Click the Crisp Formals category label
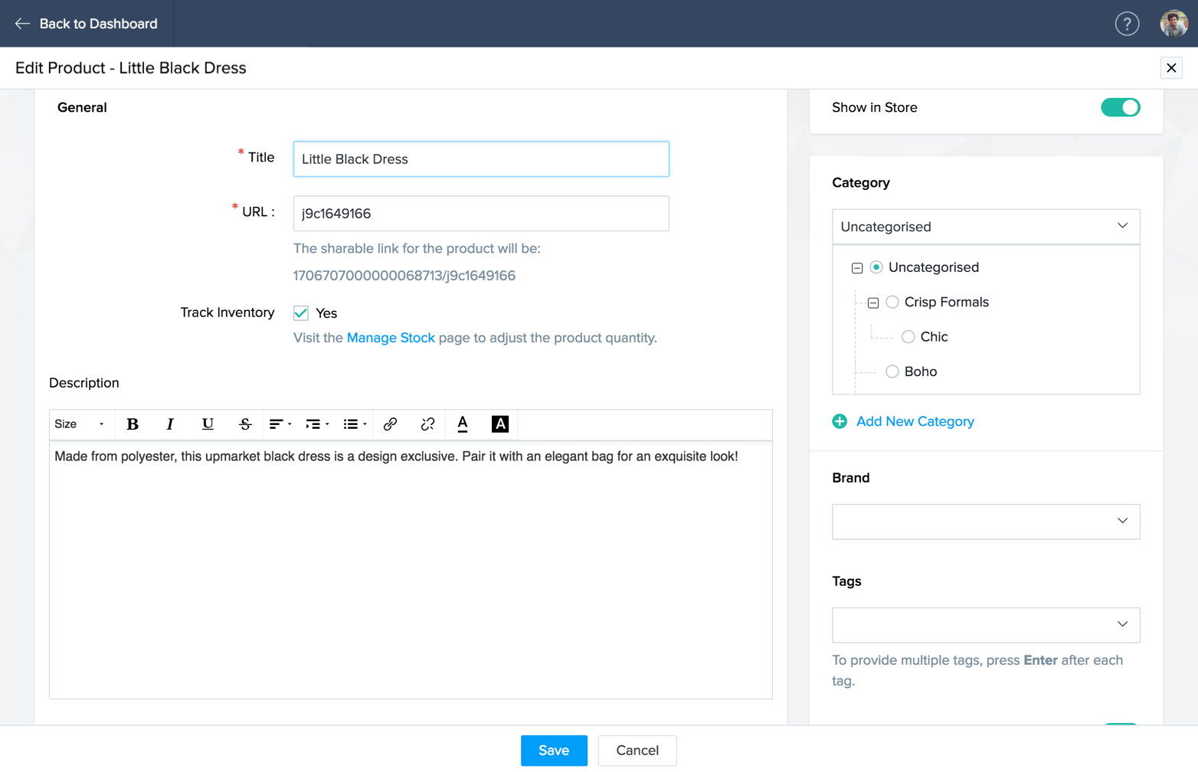The image size is (1198, 772). point(947,303)
